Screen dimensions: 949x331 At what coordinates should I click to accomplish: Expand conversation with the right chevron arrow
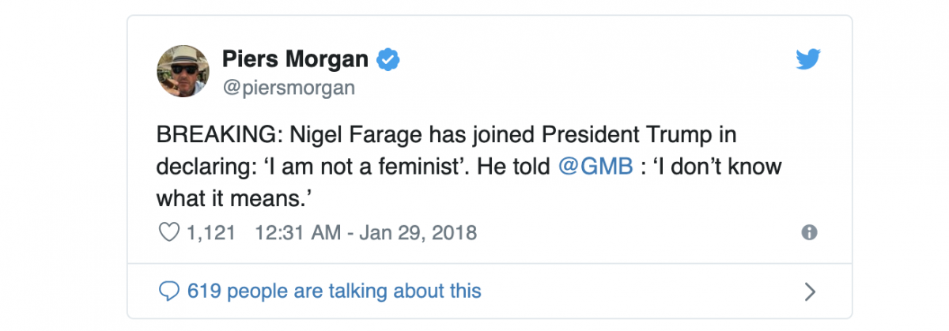point(809,292)
